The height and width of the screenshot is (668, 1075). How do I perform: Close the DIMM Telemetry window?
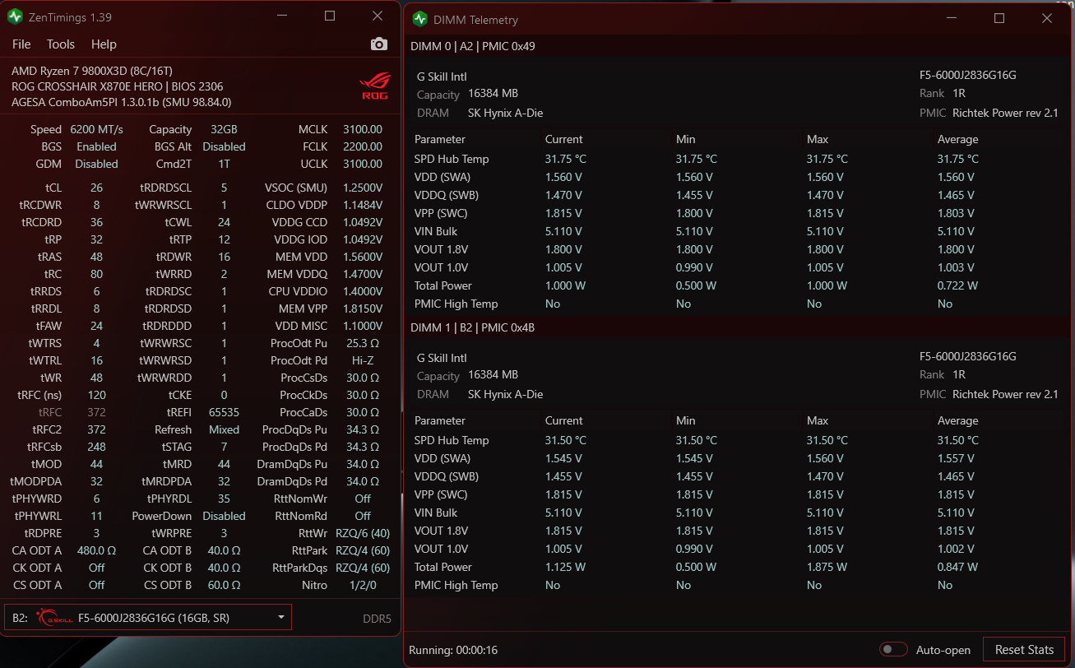click(1047, 18)
